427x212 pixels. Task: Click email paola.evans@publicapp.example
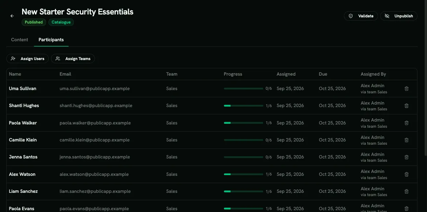point(94,208)
